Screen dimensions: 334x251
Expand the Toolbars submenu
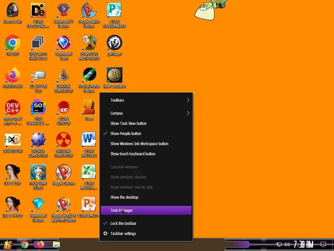[x=146, y=100]
